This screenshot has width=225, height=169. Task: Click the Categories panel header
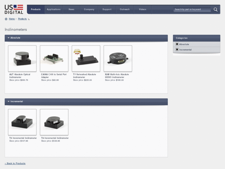pos(197,38)
